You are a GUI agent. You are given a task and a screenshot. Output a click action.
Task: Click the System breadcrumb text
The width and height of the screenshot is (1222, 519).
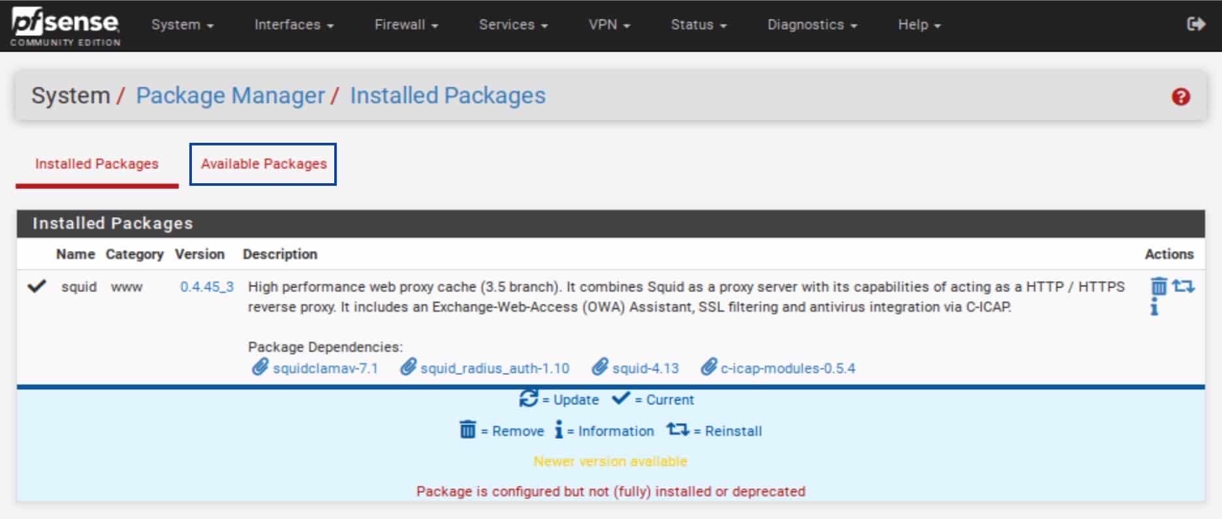pyautogui.click(x=70, y=96)
